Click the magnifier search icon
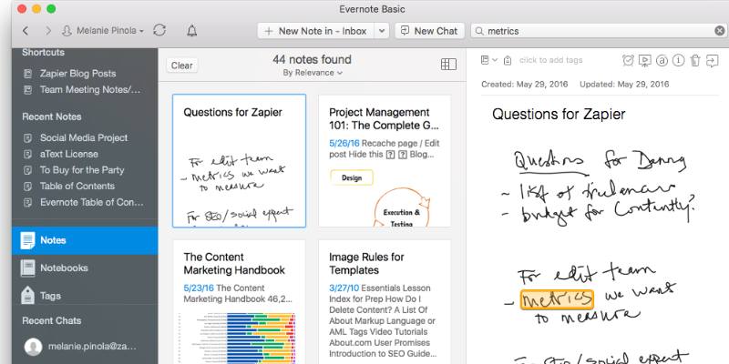729x364 pixels. pos(479,31)
